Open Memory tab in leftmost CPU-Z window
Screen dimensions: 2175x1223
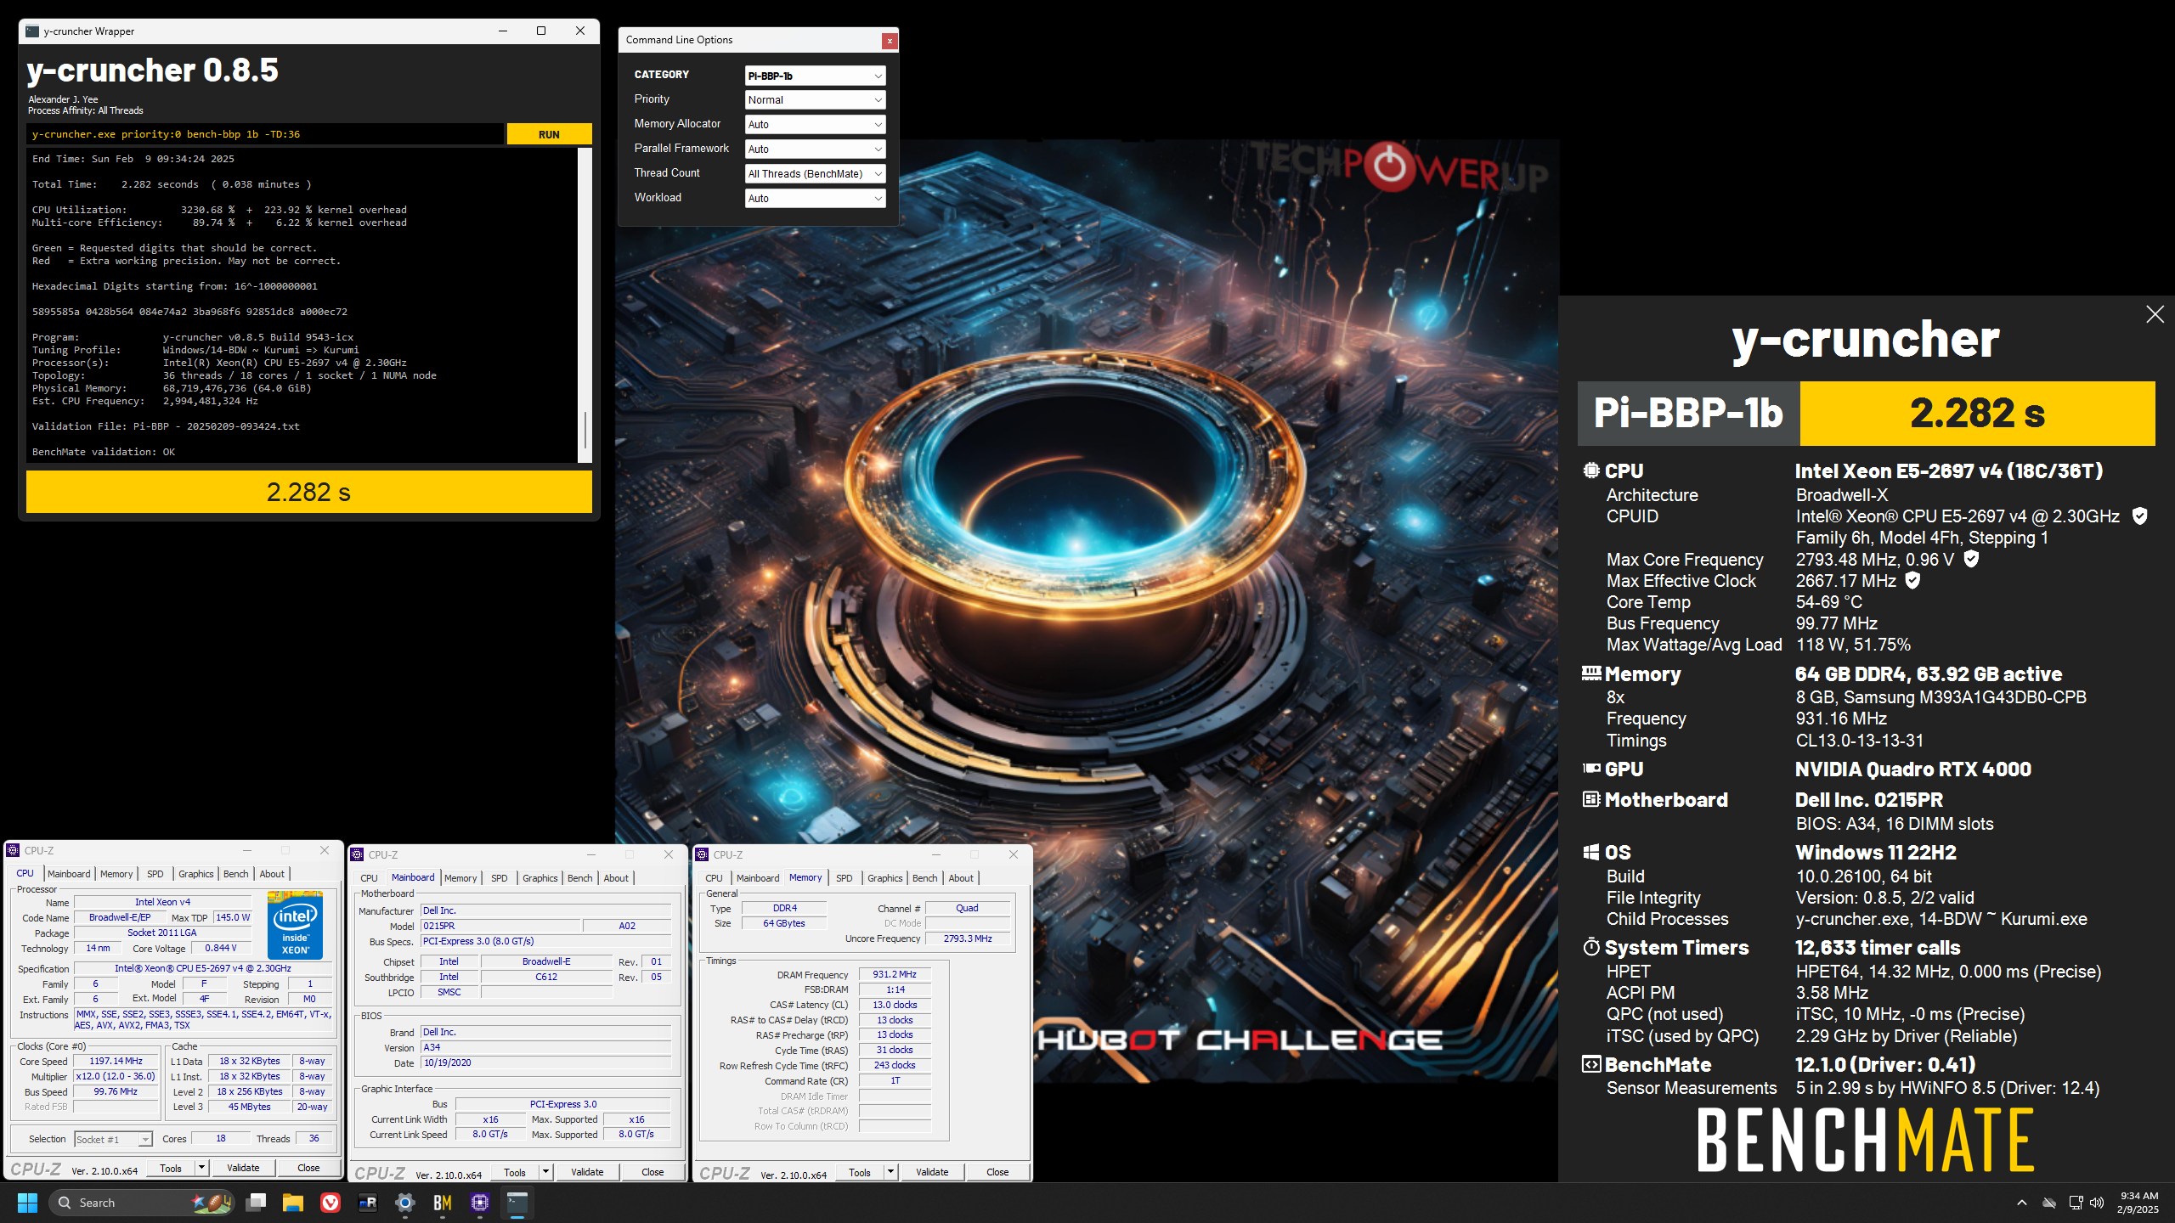click(x=116, y=874)
